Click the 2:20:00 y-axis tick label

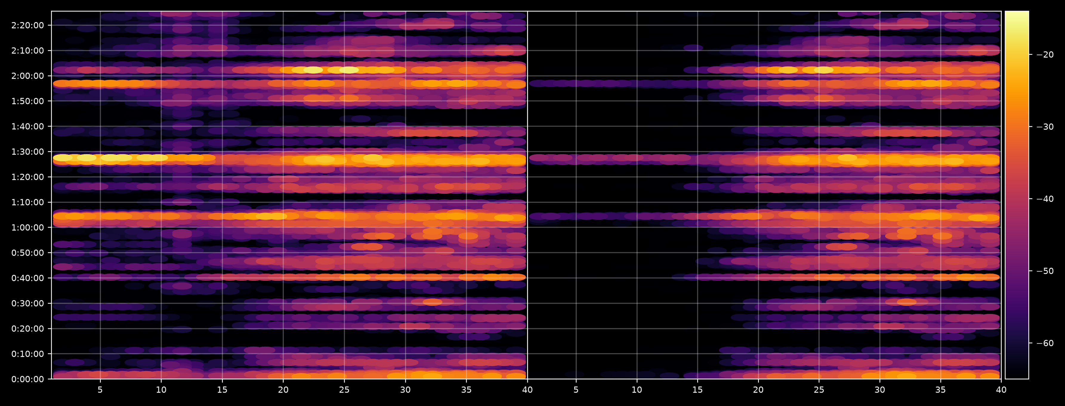click(28, 25)
